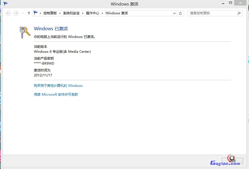249x169 pixels.
Task: Focus the 搜索控制面板 search field
Action: (x=212, y=13)
